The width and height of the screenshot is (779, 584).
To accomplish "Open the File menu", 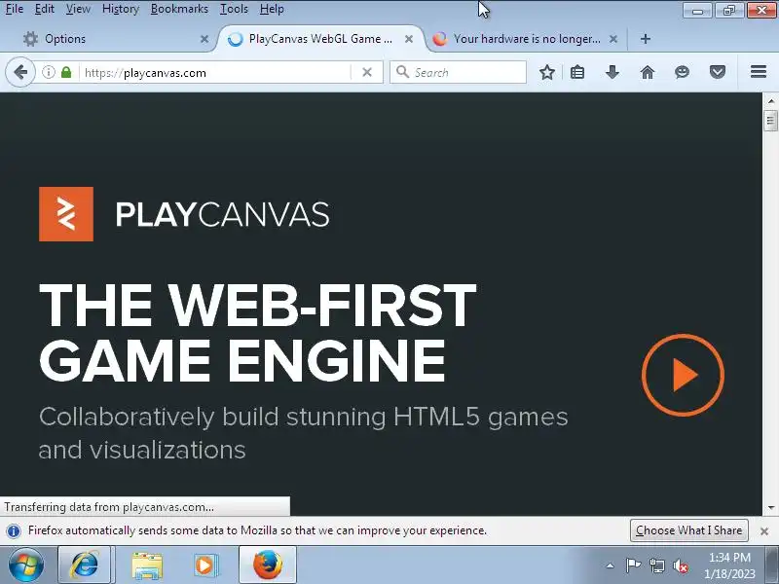I will point(15,9).
